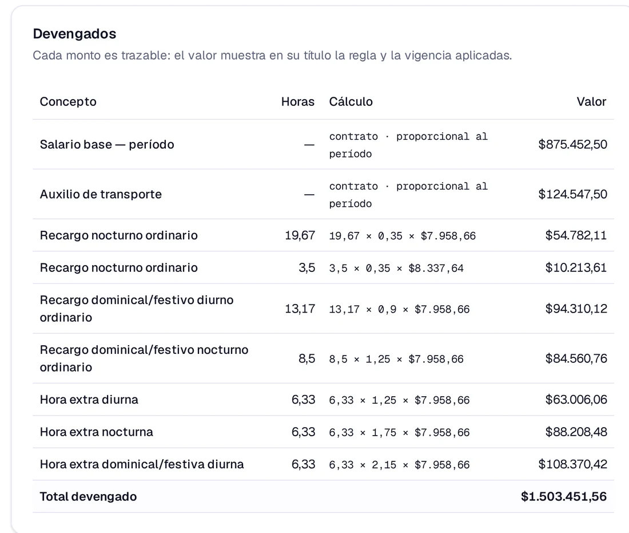Screen dimensions: 629x533
Task: Click the 13,17 hours cell
Action: point(300,309)
